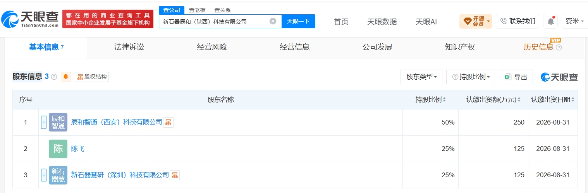Sort by 持股比例 column arrows
Viewport: 588px width, 193px height.
pos(444,100)
